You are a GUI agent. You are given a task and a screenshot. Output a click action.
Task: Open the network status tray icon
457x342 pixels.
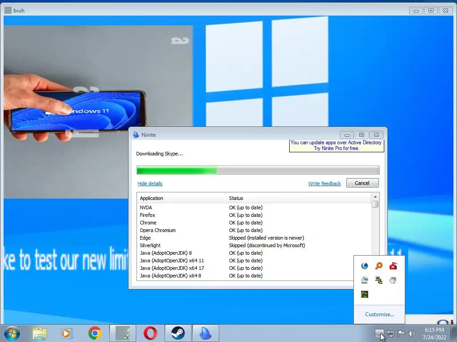click(x=390, y=334)
